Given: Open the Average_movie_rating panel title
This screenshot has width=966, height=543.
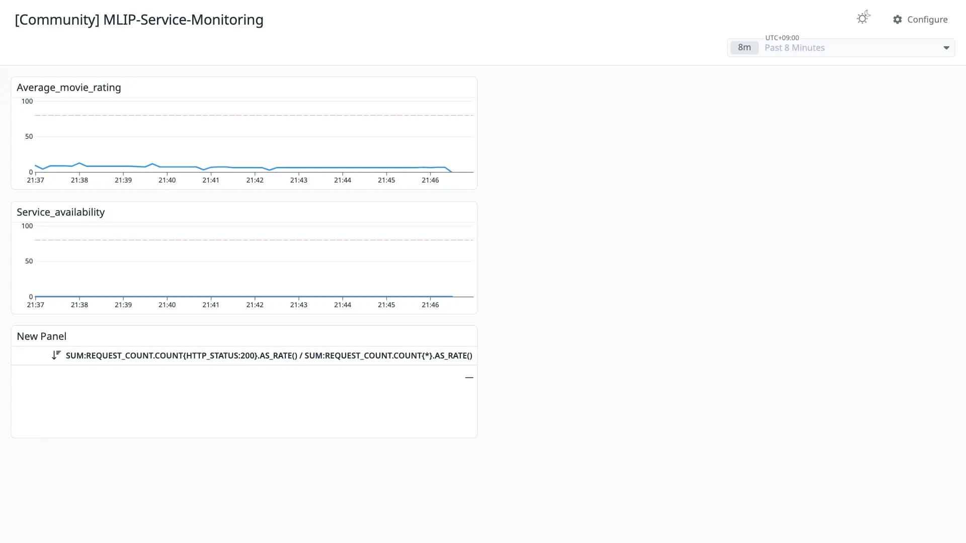Looking at the screenshot, I should pyautogui.click(x=69, y=87).
